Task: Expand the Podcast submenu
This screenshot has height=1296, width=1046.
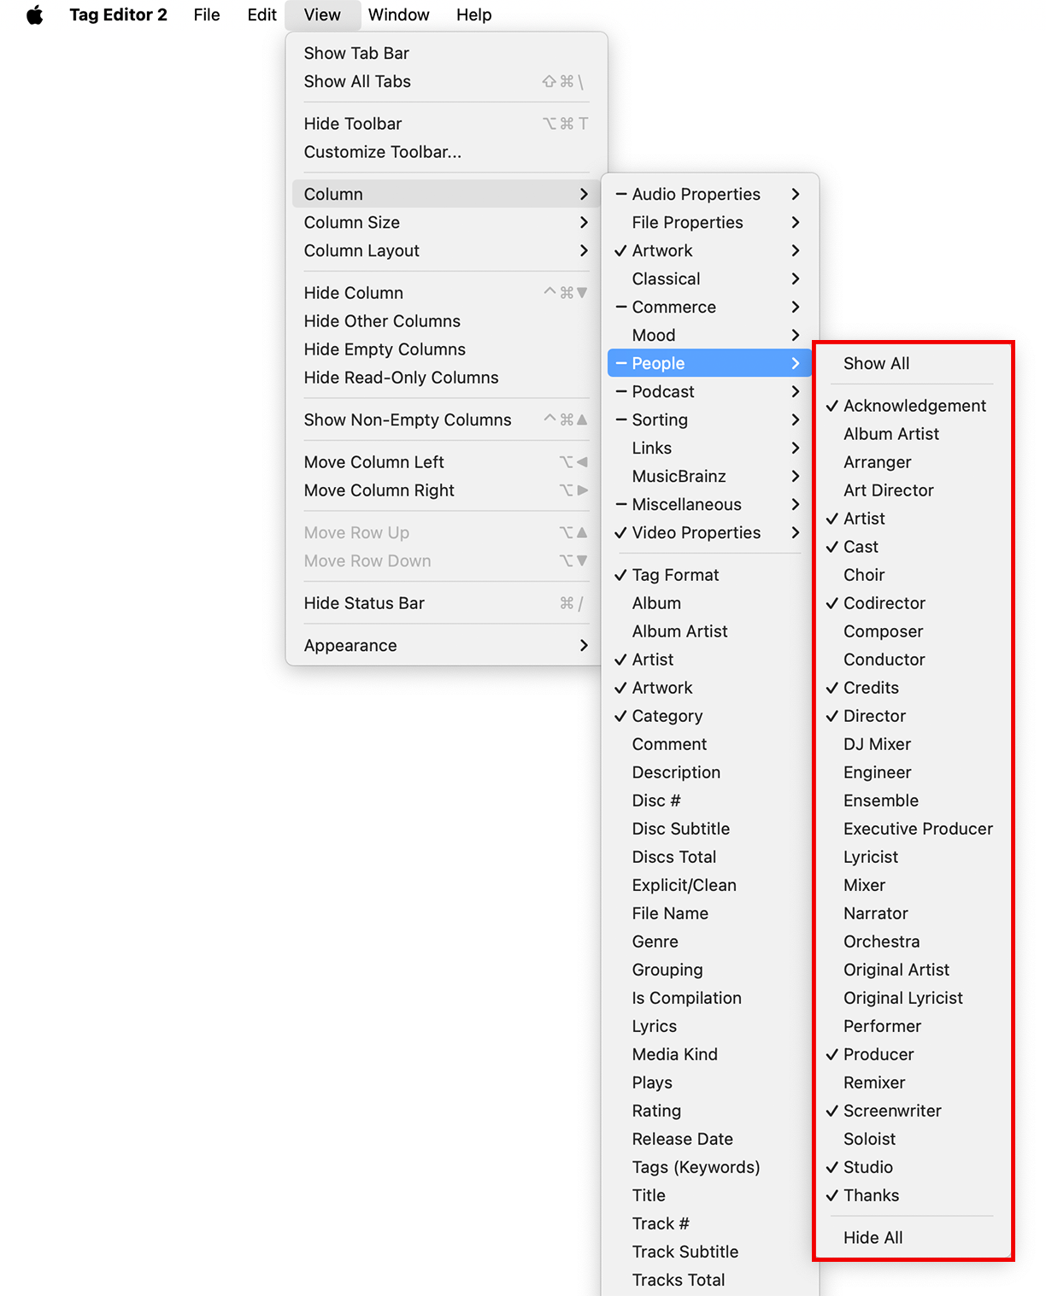Action: (709, 391)
